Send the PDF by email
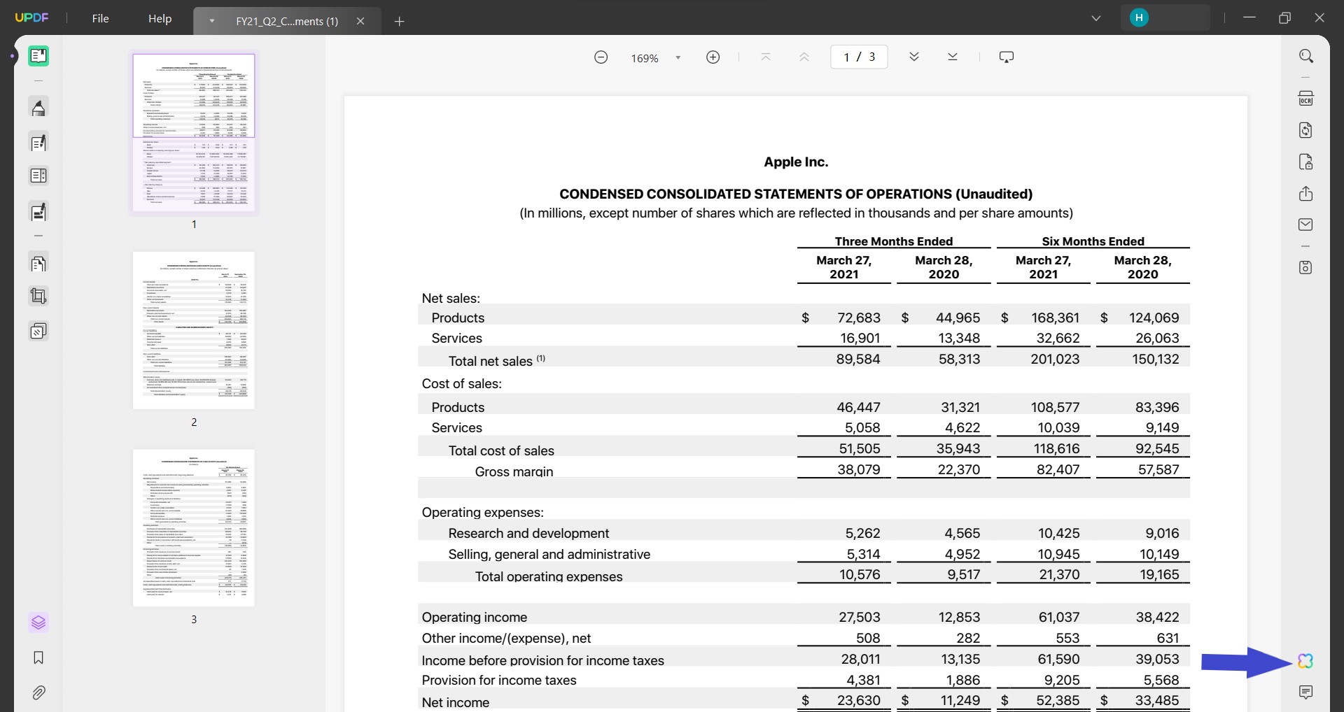1344x712 pixels. coord(1305,224)
